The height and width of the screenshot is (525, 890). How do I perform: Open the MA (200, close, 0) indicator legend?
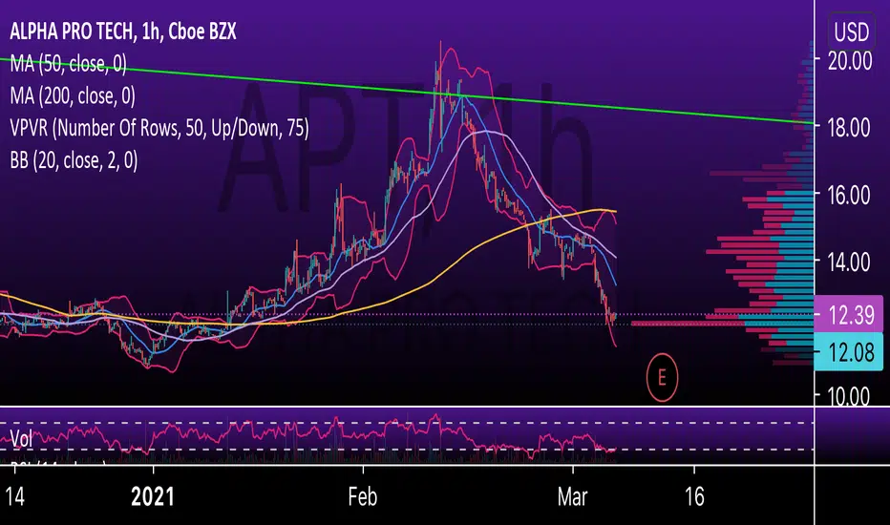pos(73,95)
